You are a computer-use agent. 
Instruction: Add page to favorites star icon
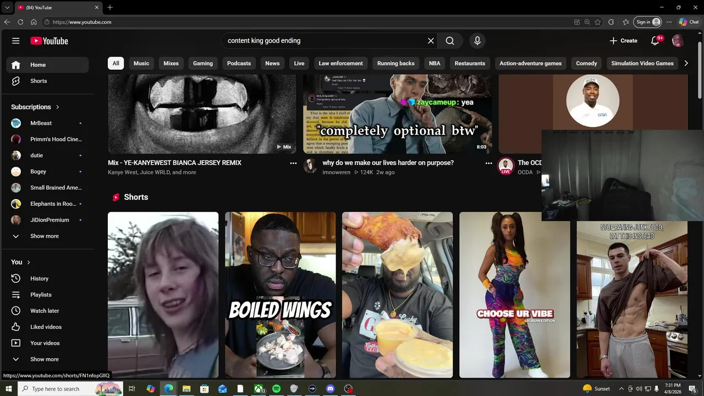pyautogui.click(x=598, y=22)
